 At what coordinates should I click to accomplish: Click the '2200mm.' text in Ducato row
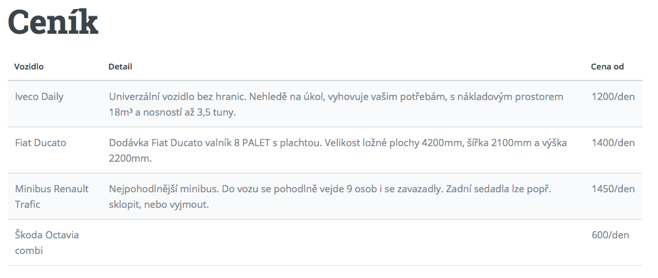[130, 159]
